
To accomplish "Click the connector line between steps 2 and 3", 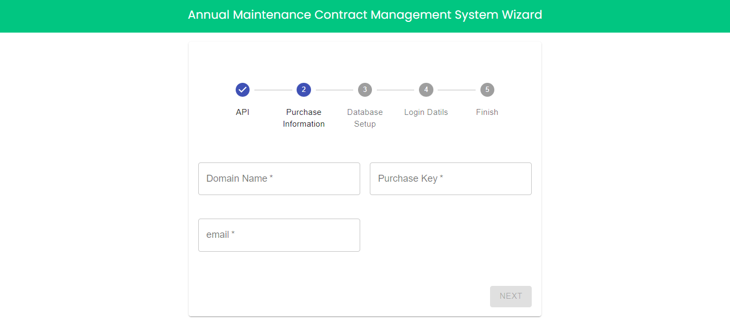I will click(x=334, y=90).
